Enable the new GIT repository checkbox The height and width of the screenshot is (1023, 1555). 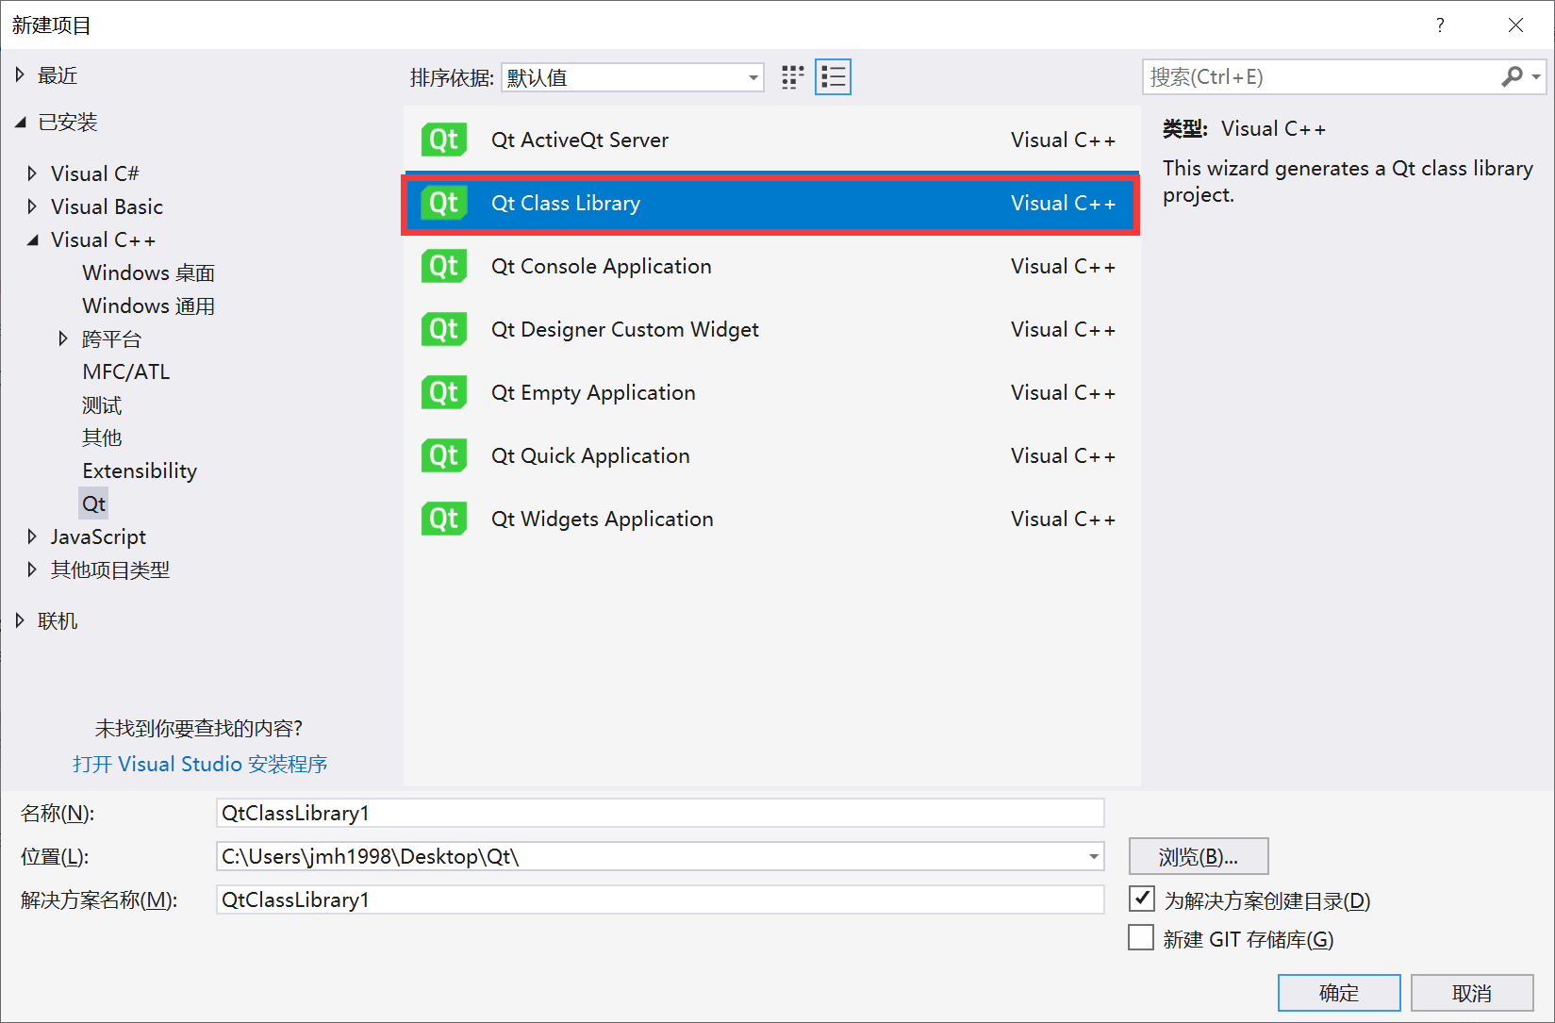point(1142,938)
